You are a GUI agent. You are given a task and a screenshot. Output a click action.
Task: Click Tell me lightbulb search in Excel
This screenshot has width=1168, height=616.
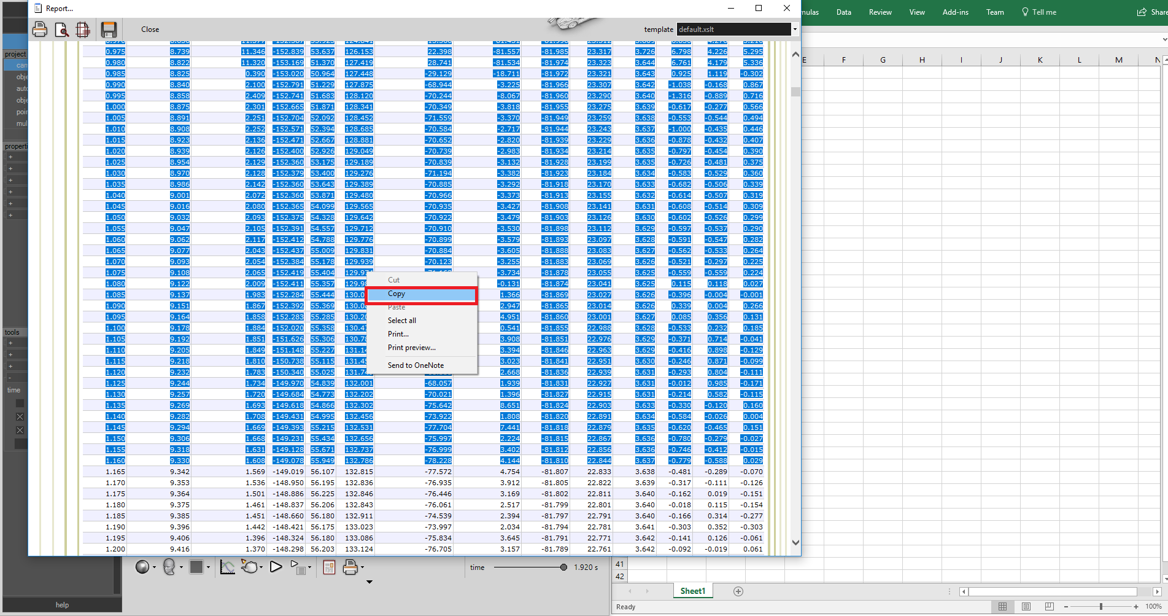[x=1038, y=12]
